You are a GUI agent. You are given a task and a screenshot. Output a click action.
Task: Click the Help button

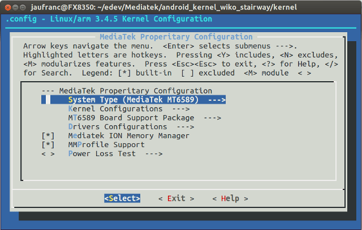[230, 198]
